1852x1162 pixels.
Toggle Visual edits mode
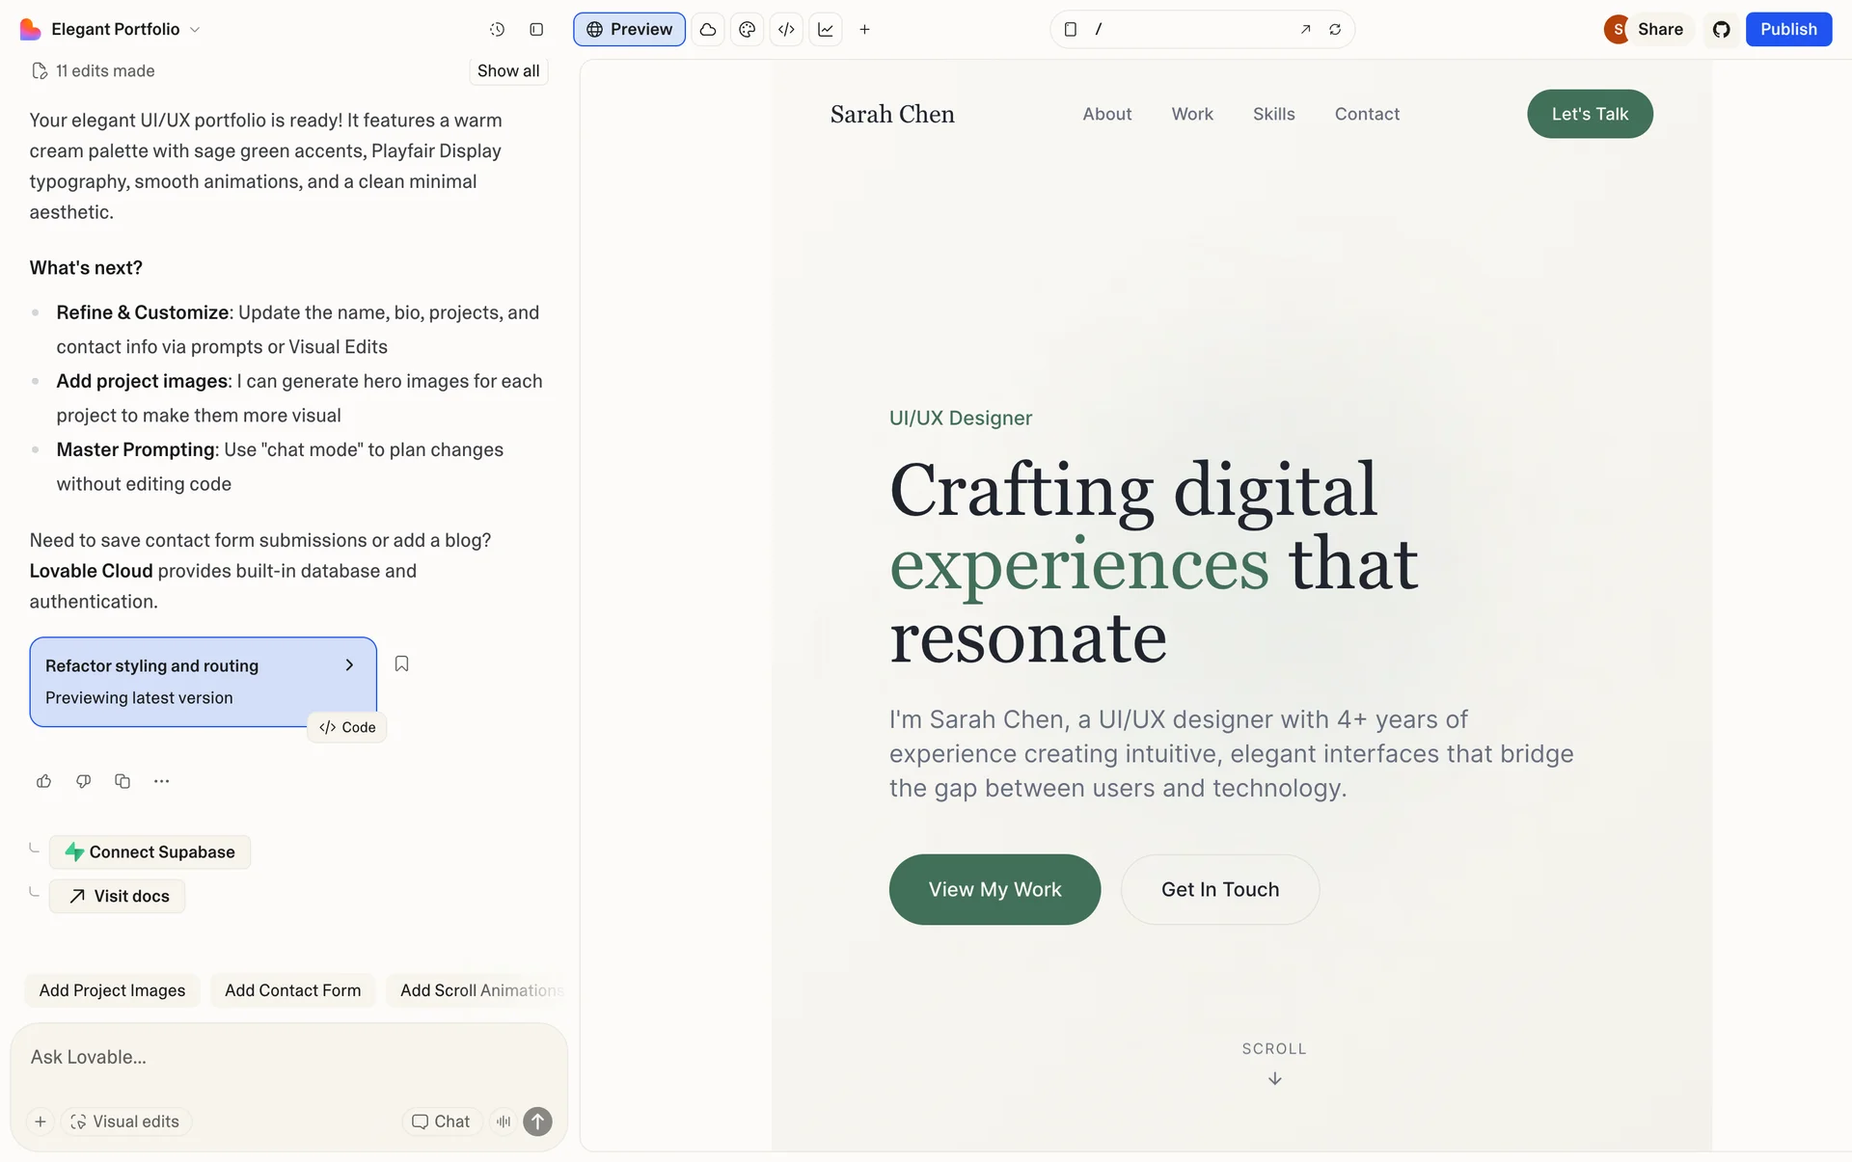125,1121
